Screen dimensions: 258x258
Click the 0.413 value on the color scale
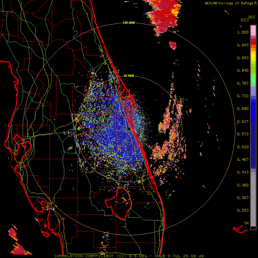(243, 172)
